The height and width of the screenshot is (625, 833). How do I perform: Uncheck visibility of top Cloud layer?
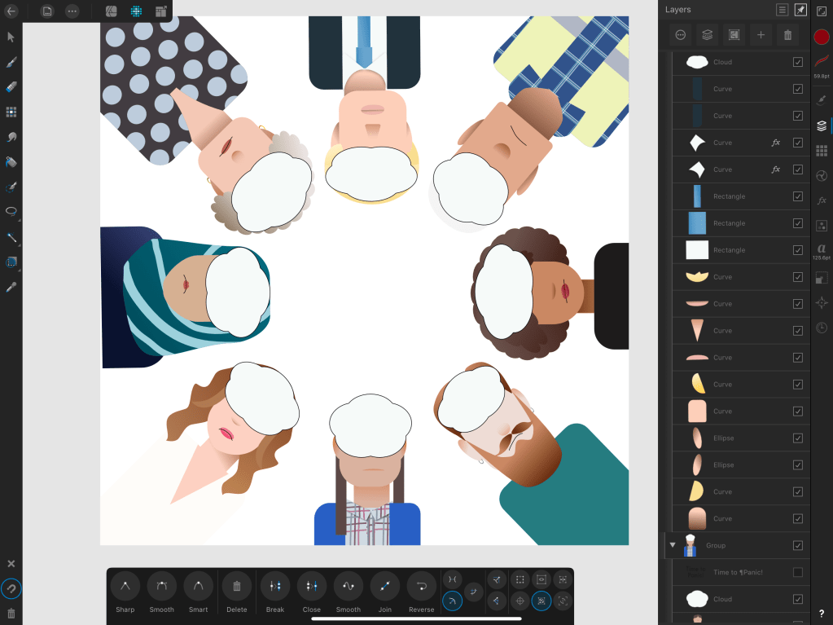tap(797, 62)
